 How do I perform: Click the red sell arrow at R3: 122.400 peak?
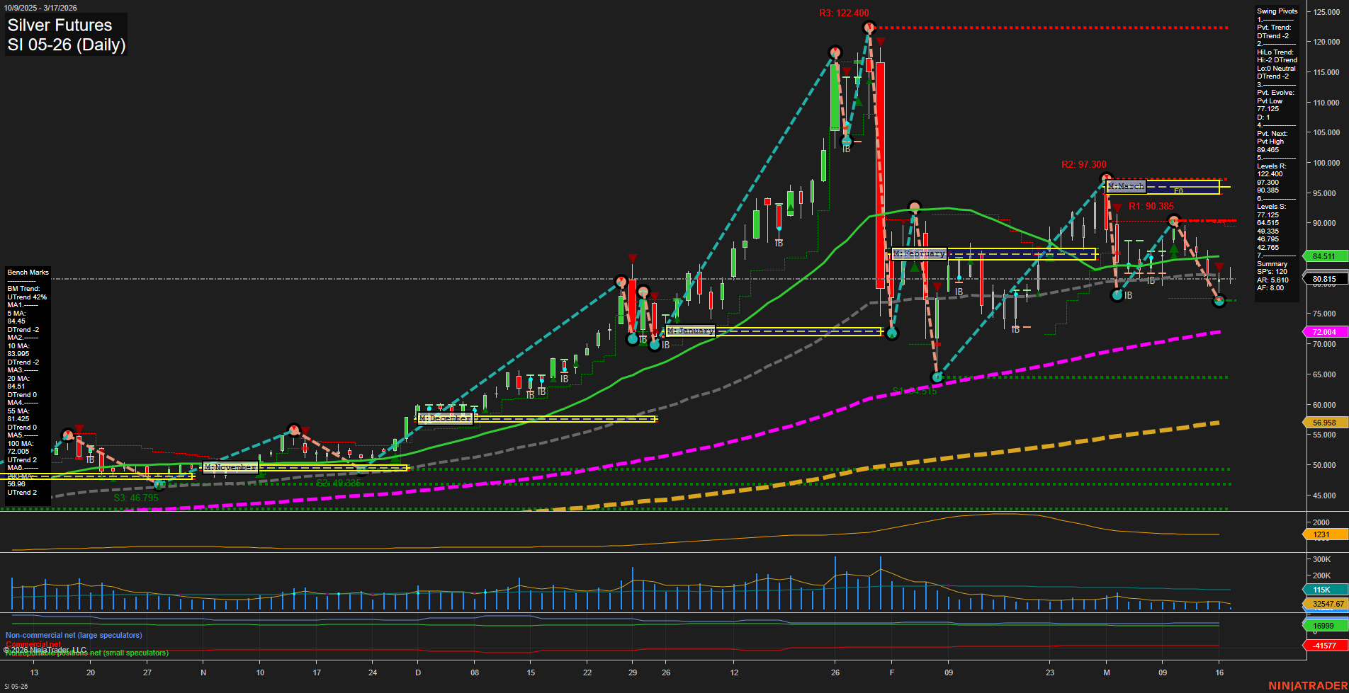[879, 41]
